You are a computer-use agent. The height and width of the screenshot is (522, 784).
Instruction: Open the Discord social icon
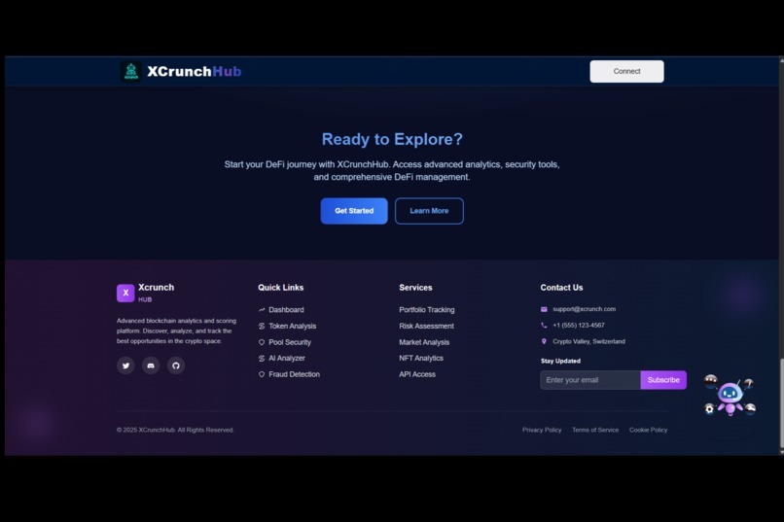coord(151,365)
